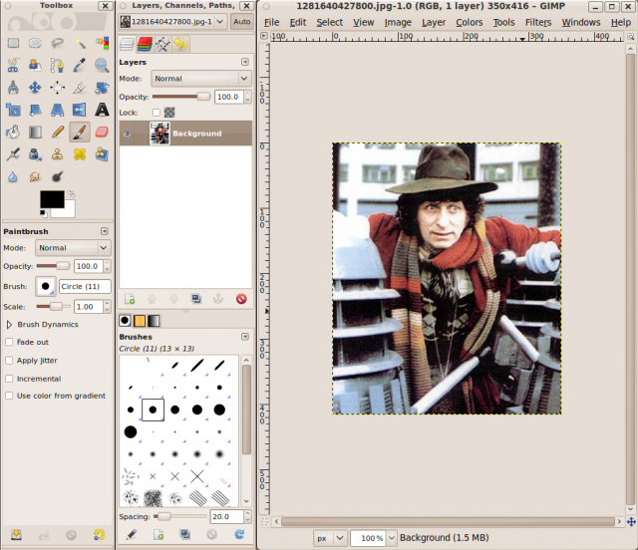Enable the Fade out checkbox
This screenshot has width=638, height=550.
[x=10, y=342]
